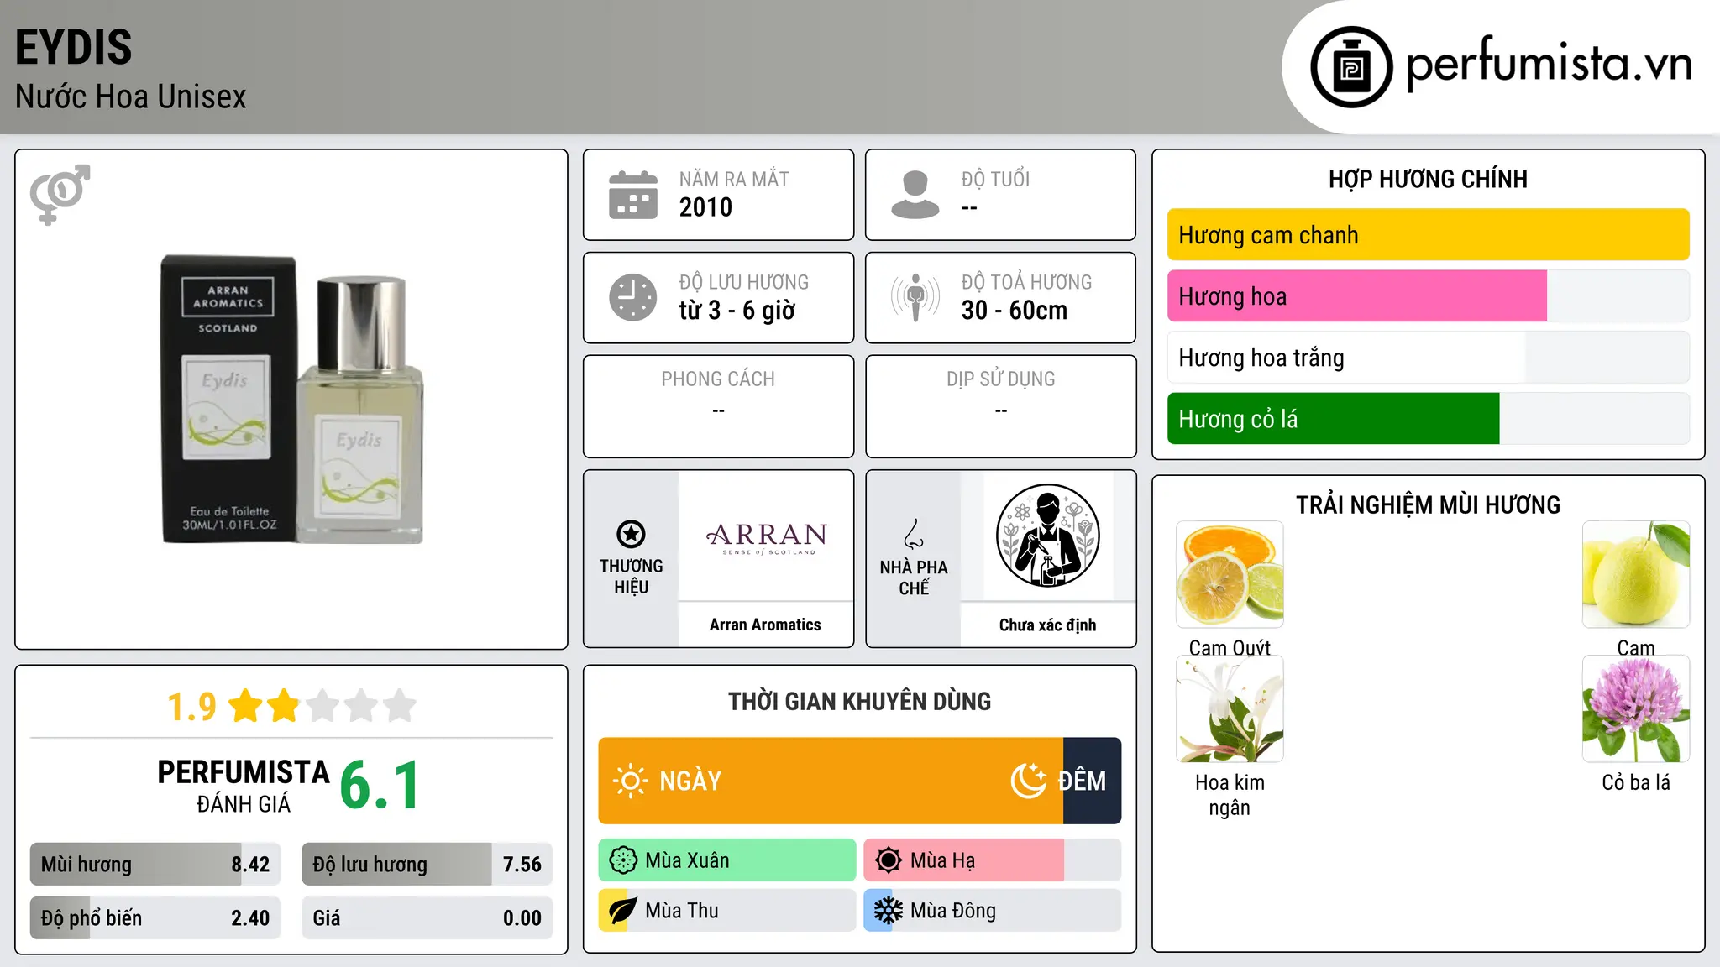Click the EYDIS title
The width and height of the screenshot is (1720, 967).
pyautogui.click(x=74, y=47)
